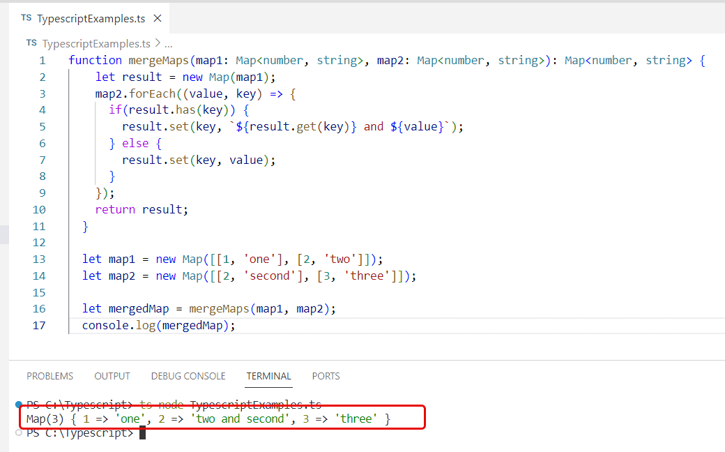Click line number 1 in the gutter

click(43, 61)
